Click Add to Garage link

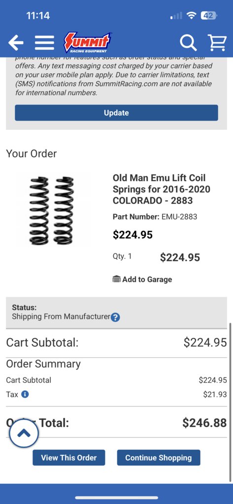(147, 280)
